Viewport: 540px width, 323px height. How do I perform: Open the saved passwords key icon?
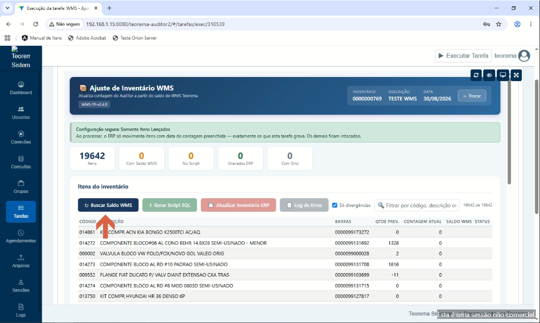coord(486,24)
